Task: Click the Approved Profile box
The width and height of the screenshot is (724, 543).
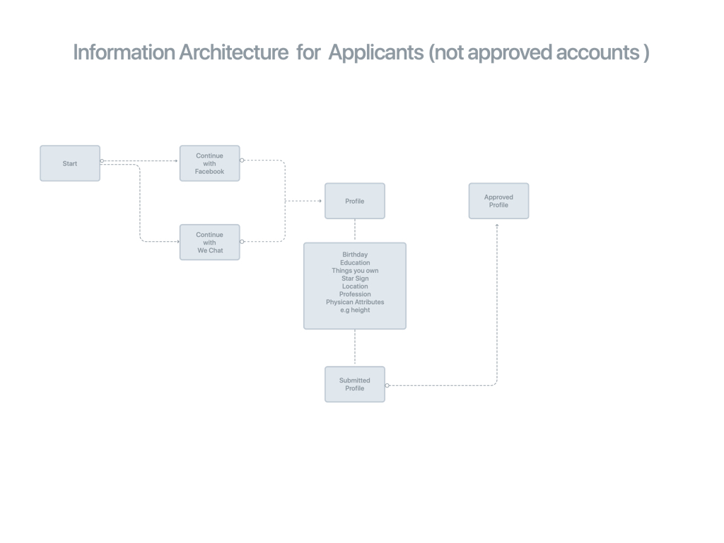Action: [498, 201]
